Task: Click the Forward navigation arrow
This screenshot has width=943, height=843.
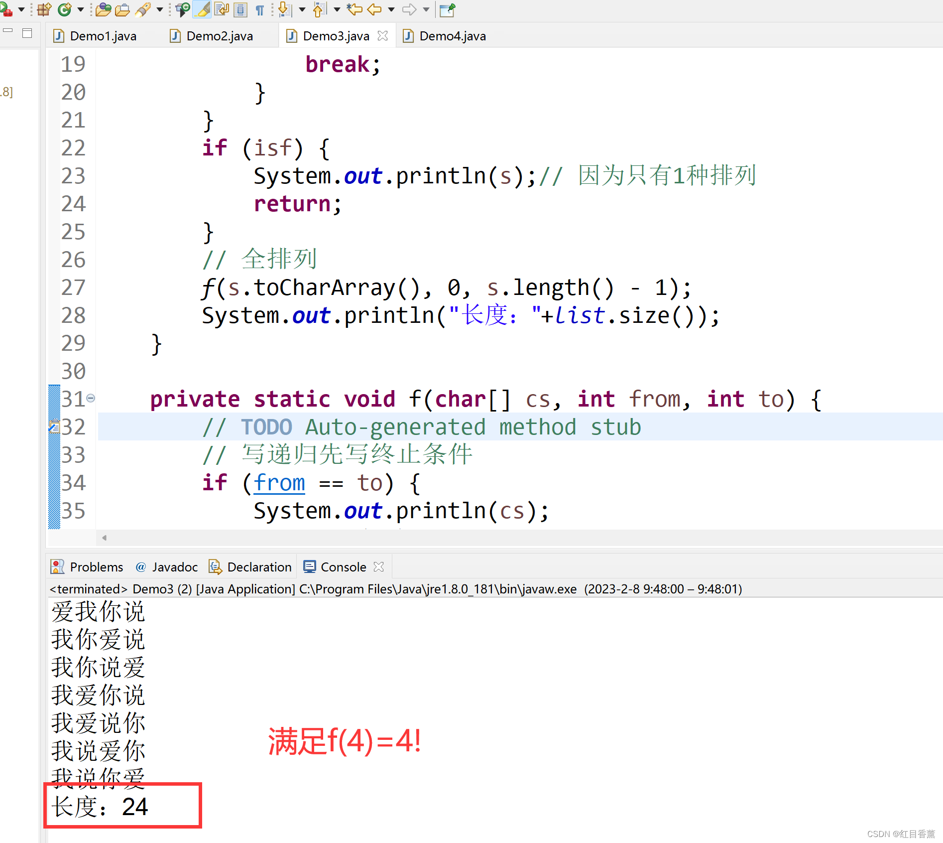Action: pyautogui.click(x=409, y=9)
